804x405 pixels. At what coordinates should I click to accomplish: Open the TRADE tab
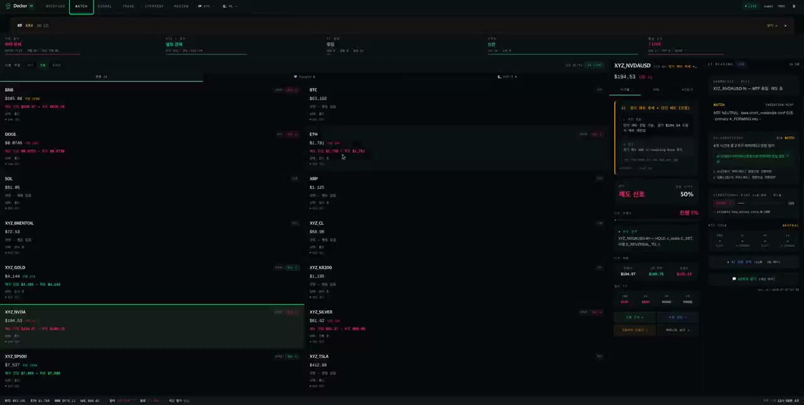pyautogui.click(x=128, y=6)
